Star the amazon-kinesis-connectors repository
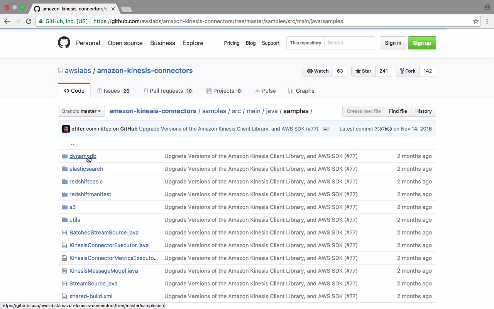This screenshot has width=494, height=309. point(363,71)
